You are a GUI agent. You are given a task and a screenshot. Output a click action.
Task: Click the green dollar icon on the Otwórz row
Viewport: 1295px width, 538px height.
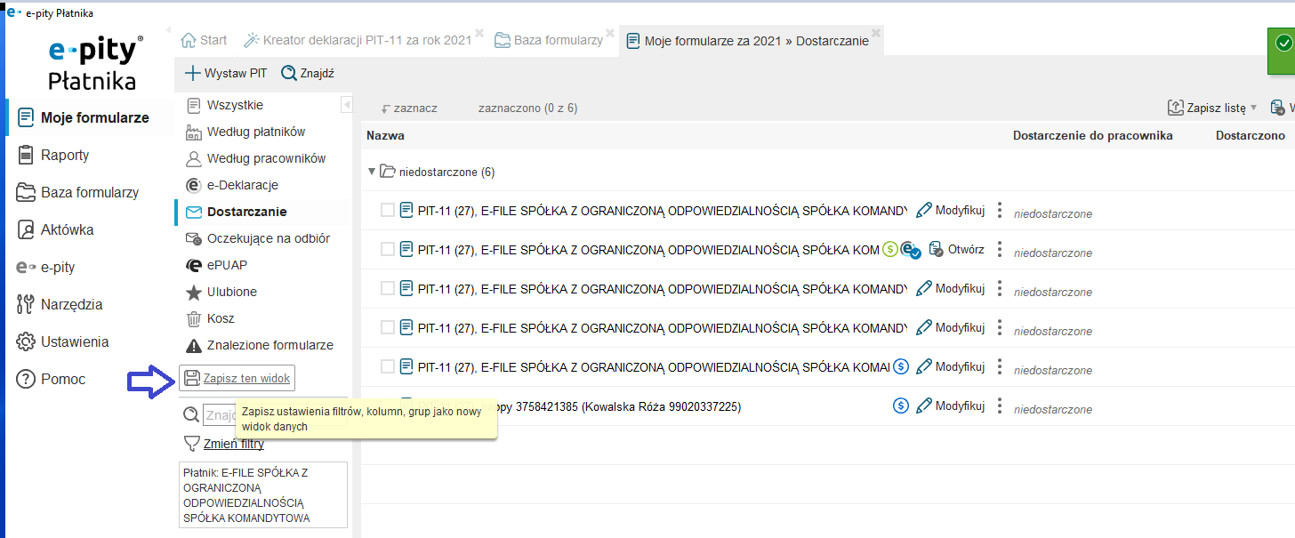[x=890, y=250]
